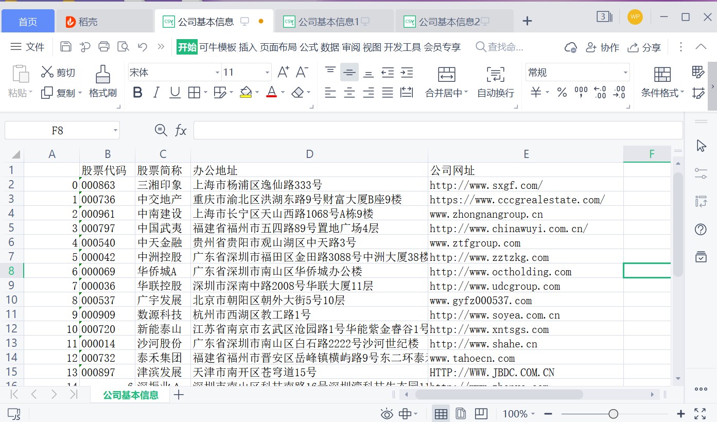Click into the formula bar input

coord(438,130)
